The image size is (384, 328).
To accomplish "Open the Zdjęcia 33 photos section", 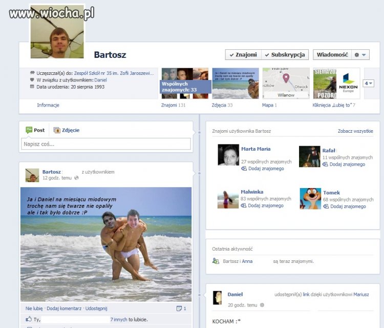I will pyautogui.click(x=222, y=105).
